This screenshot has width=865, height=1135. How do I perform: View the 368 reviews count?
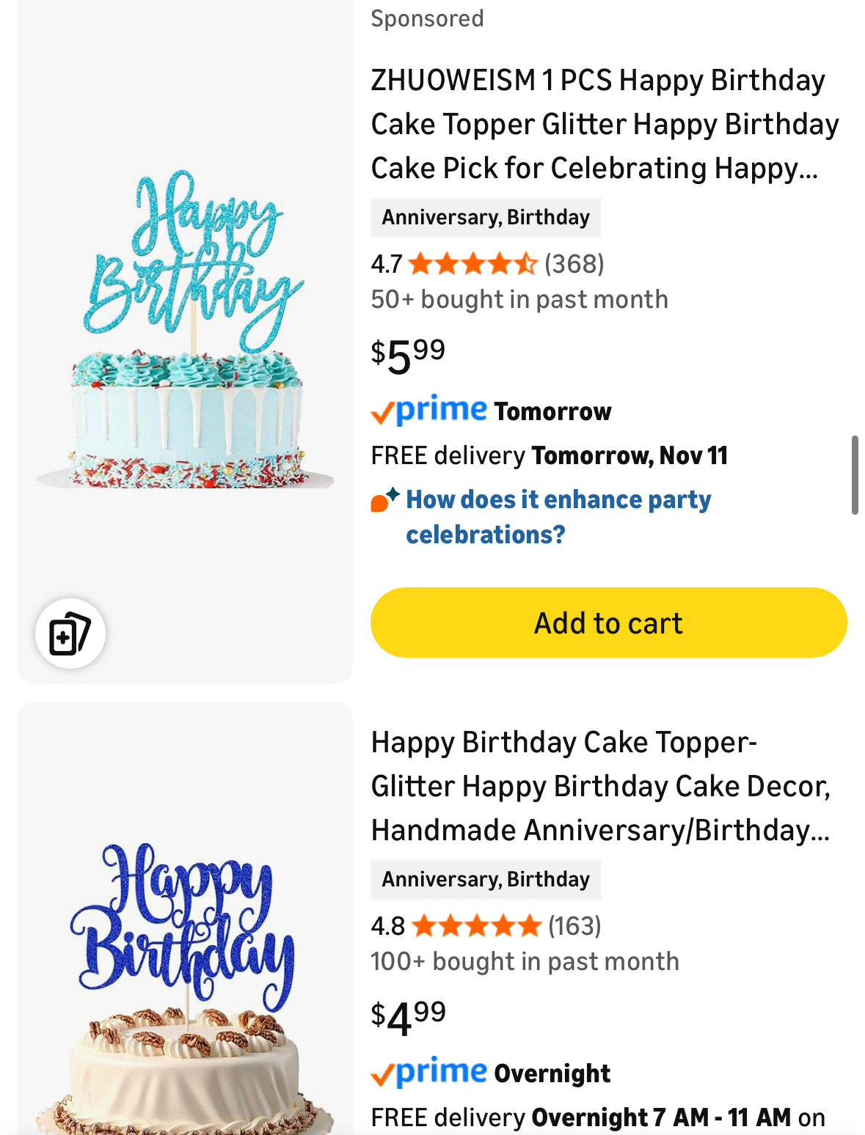tap(574, 263)
